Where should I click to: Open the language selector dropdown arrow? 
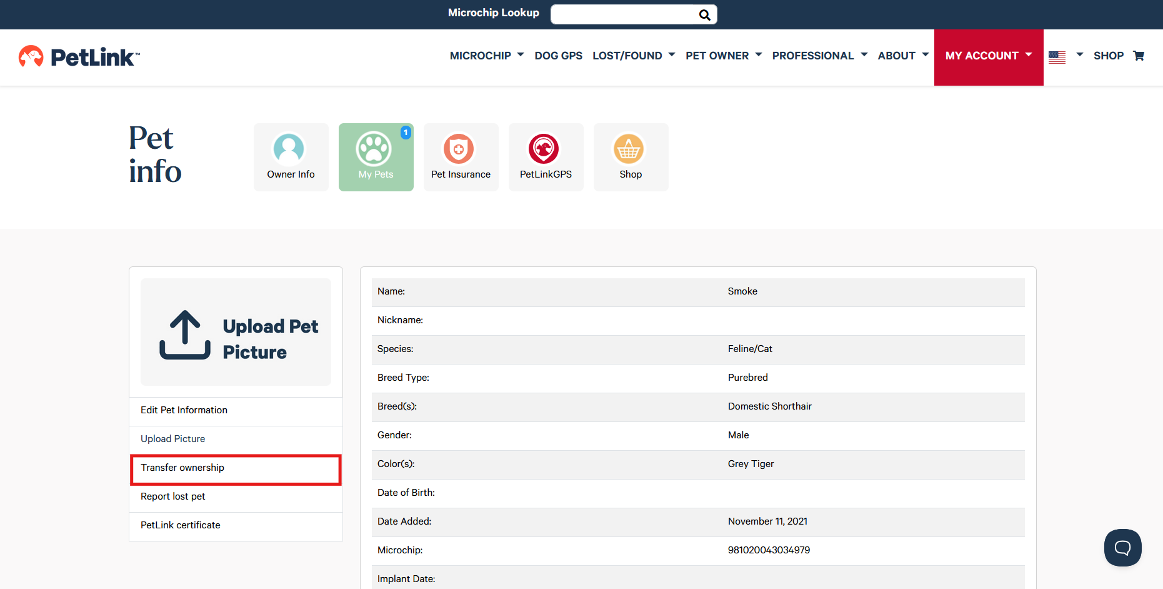(x=1079, y=55)
